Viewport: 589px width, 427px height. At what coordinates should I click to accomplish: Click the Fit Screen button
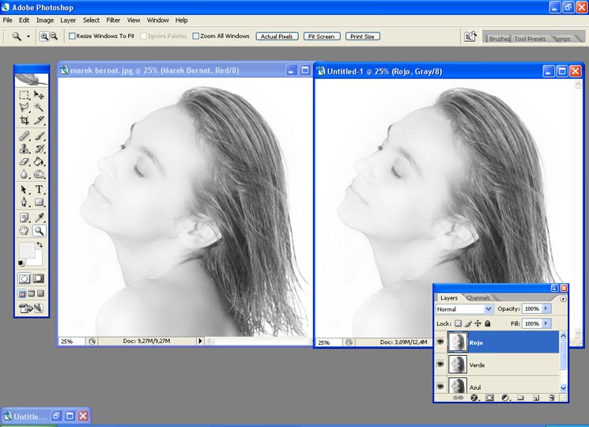pyautogui.click(x=322, y=36)
